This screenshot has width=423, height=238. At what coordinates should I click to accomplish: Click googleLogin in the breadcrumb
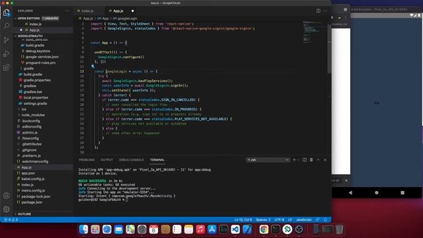128,19
